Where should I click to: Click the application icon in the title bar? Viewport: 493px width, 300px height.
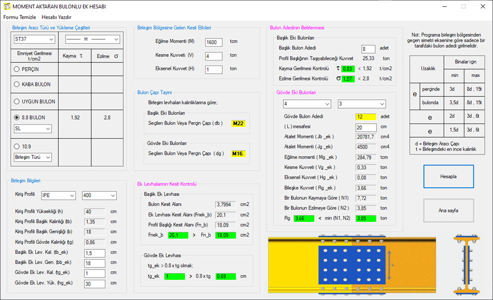[6, 6]
